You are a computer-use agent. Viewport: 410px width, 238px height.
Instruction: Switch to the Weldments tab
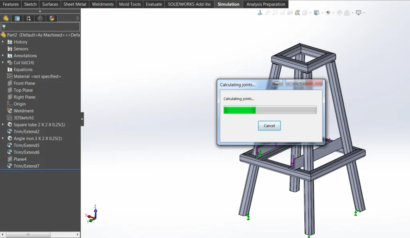tap(103, 4)
